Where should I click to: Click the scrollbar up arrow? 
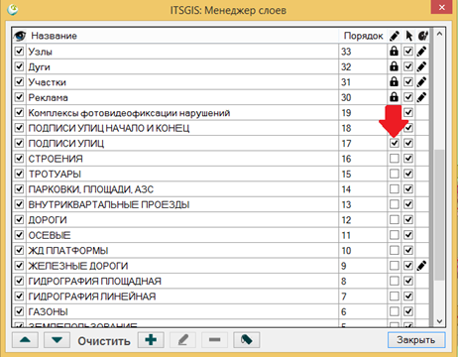[439, 34]
